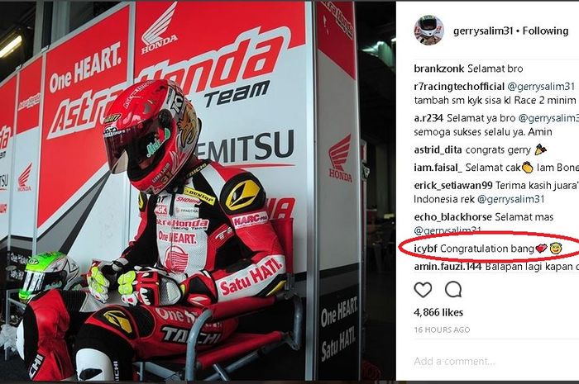Open r7racingtechofficial's profile
The width and height of the screenshot is (579, 384).
(x=459, y=87)
